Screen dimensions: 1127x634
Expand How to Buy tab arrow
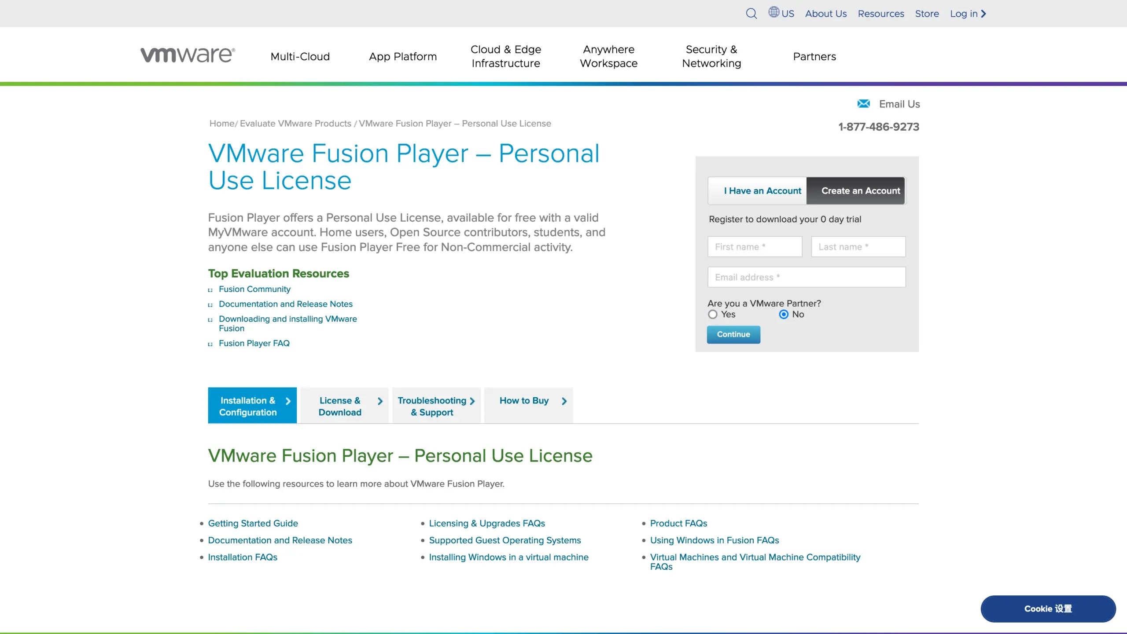564,401
